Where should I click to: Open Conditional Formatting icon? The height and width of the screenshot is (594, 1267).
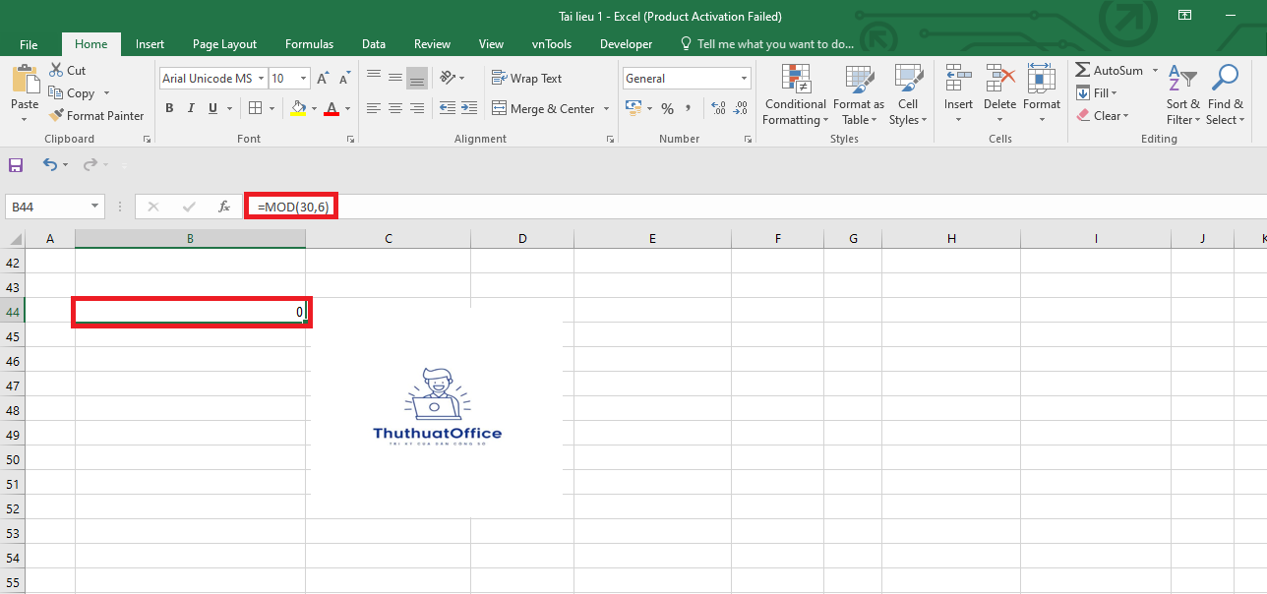pos(795,81)
